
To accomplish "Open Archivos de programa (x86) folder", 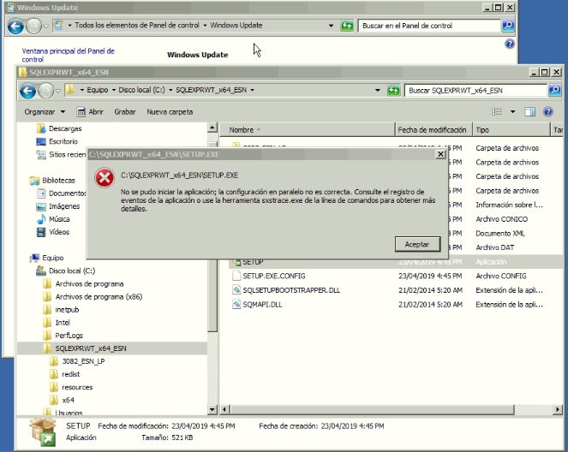I will pyautogui.click(x=93, y=297).
